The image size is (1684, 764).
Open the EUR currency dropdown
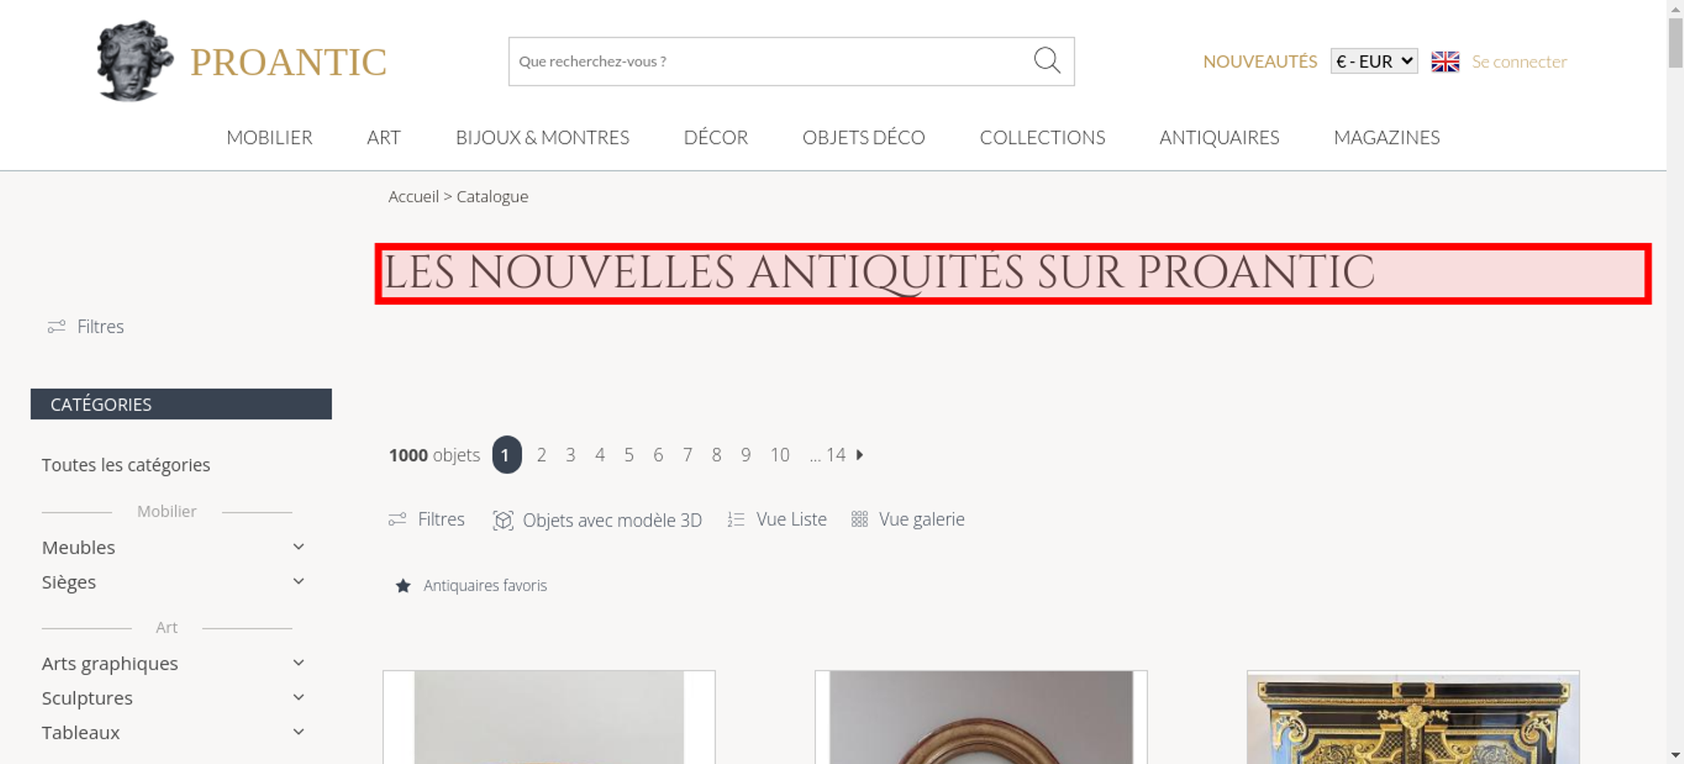[x=1374, y=61]
